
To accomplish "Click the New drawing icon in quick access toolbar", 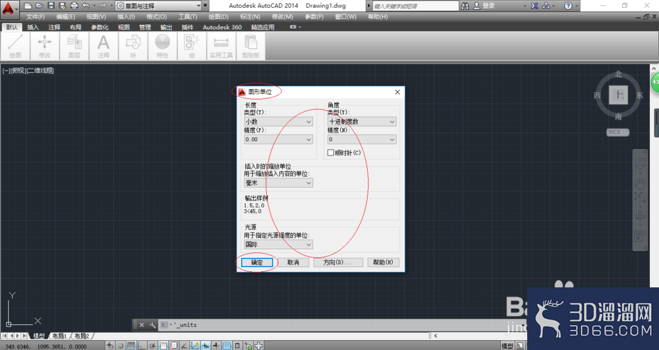I will (x=27, y=6).
